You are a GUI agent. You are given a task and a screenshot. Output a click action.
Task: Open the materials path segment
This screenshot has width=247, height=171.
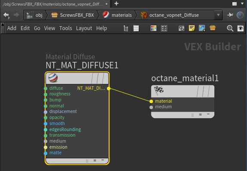click(x=117, y=15)
